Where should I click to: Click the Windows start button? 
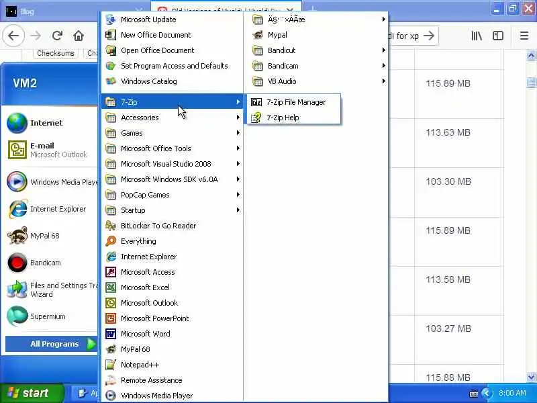(x=32, y=393)
